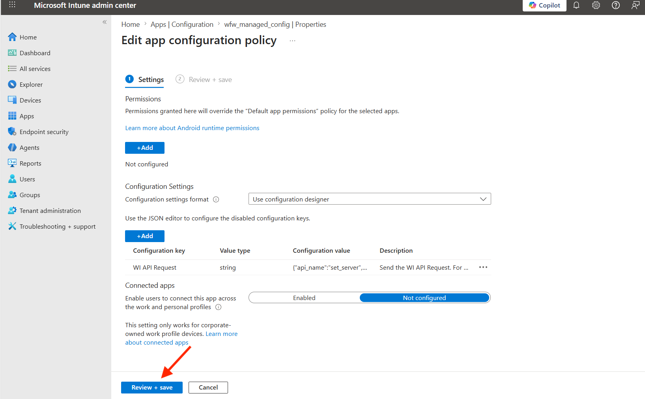Click the Agents icon in sidebar
Viewport: 645px width, 399px height.
click(12, 147)
